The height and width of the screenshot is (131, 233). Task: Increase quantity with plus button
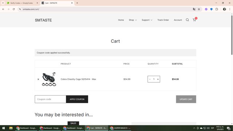coord(158,79)
